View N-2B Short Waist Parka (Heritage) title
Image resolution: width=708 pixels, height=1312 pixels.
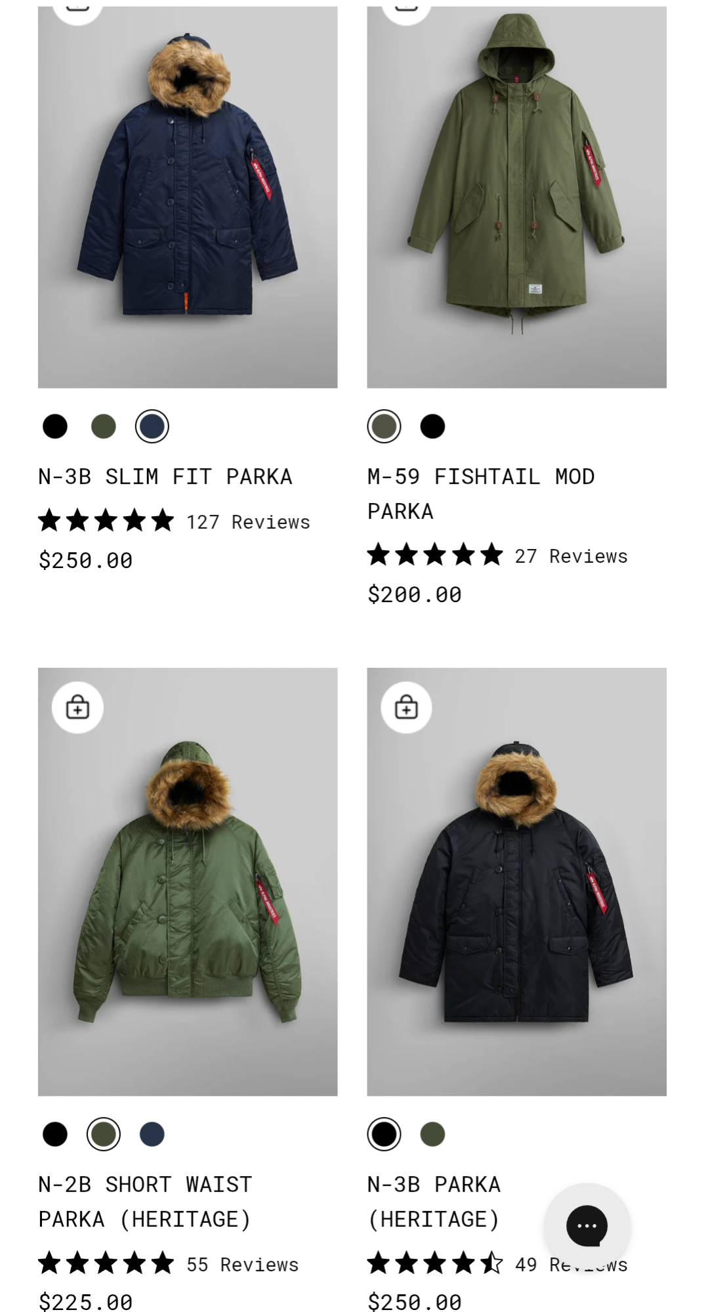point(146,1202)
